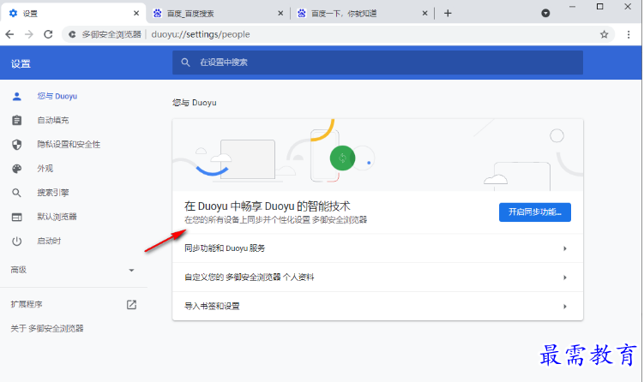This screenshot has height=382, width=644.
Task: Switch to the 百度一下，你就知道 tab
Action: coord(362,14)
